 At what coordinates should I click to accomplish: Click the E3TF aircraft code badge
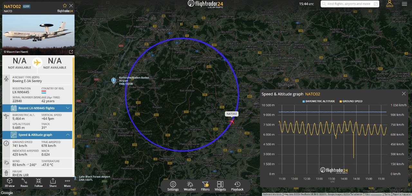click(26, 6)
